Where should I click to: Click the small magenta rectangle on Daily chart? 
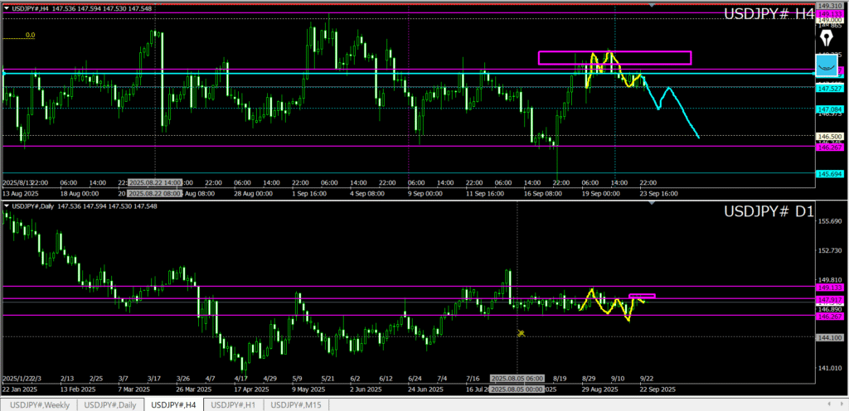point(643,295)
